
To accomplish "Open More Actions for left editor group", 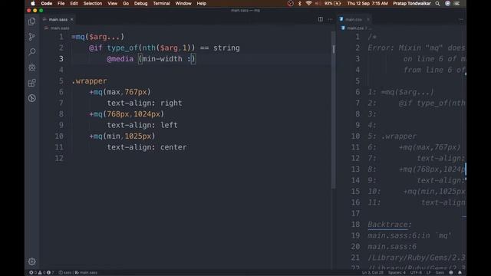I will [x=331, y=19].
